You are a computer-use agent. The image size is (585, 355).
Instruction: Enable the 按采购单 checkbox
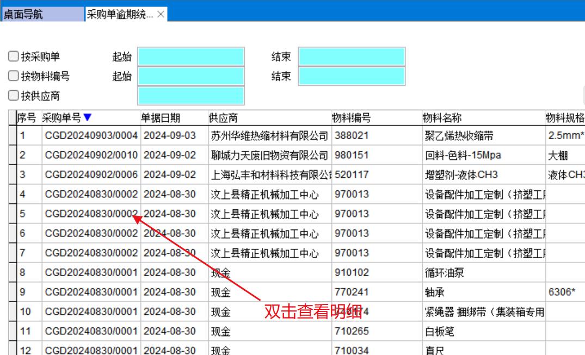point(14,57)
